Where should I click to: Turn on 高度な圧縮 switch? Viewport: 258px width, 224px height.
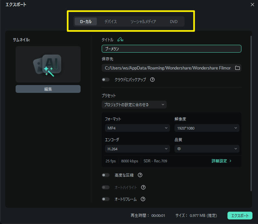tap(106, 175)
